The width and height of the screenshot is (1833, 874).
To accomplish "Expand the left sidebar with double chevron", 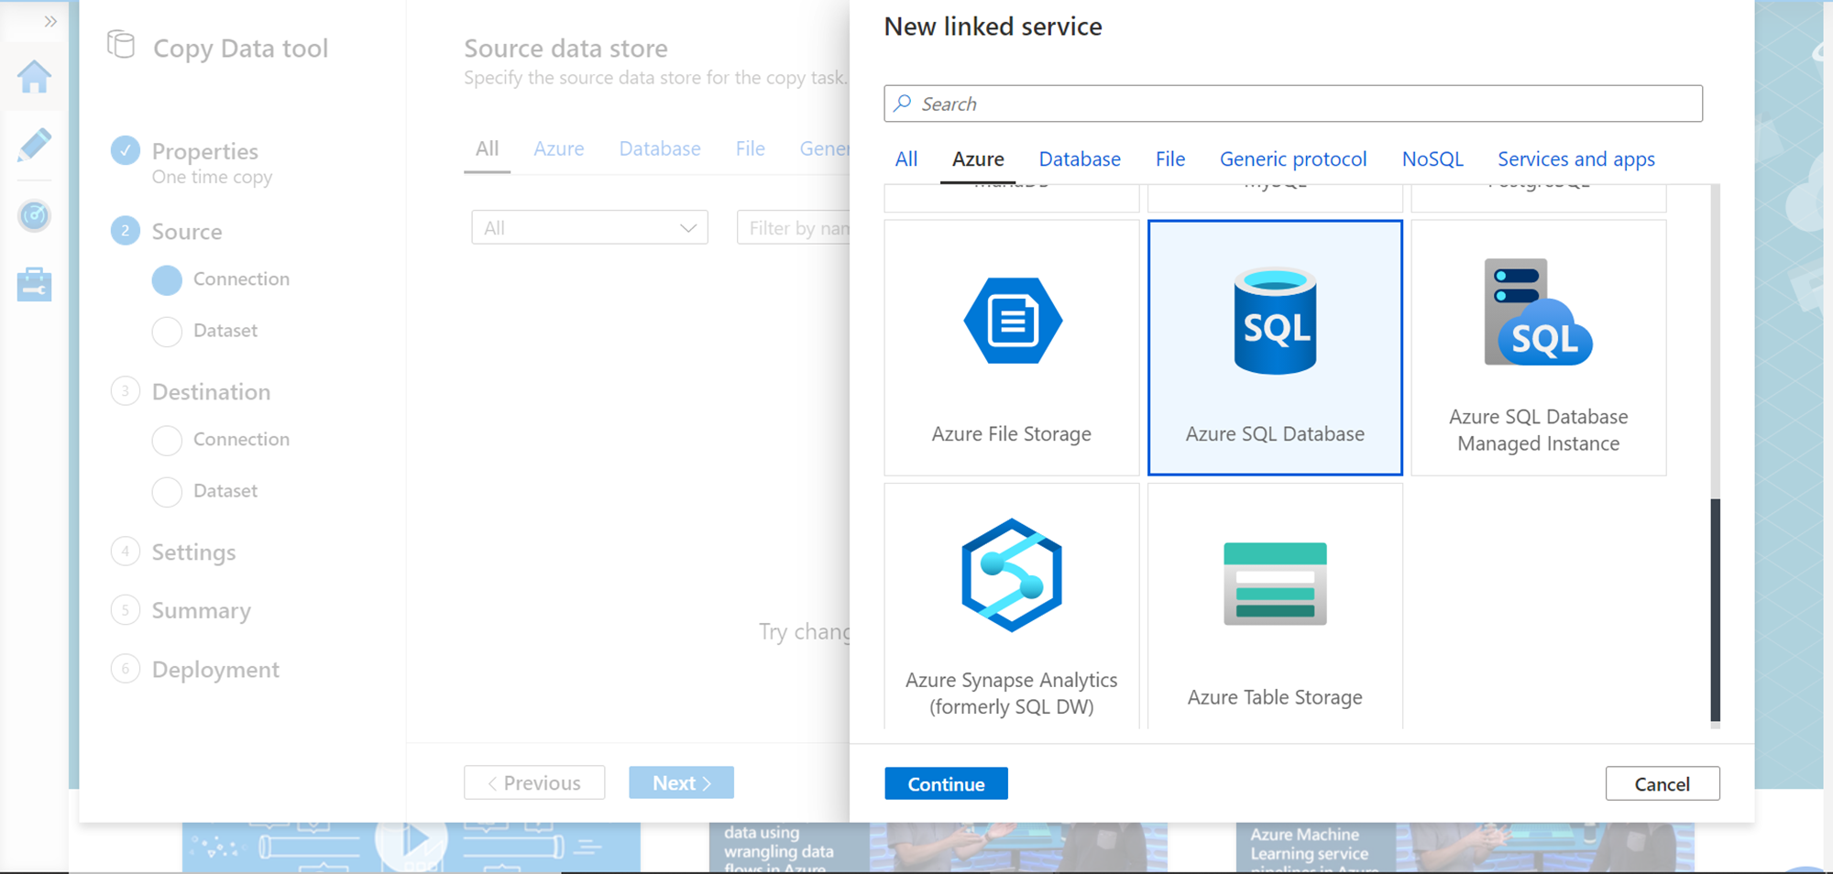I will click(50, 21).
